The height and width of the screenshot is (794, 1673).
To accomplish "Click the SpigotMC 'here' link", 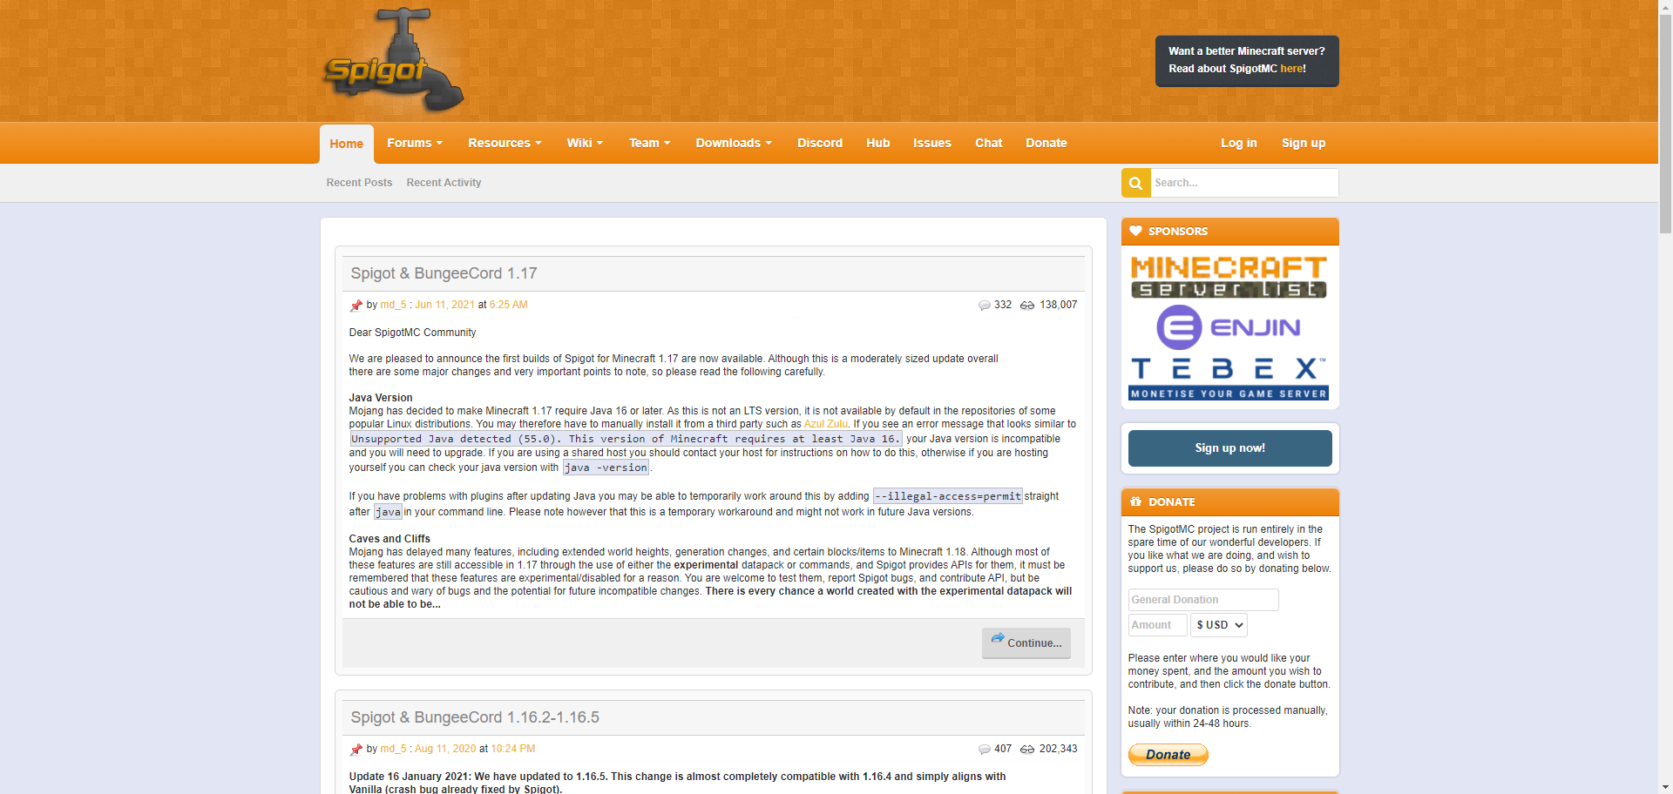I will coord(1291,69).
